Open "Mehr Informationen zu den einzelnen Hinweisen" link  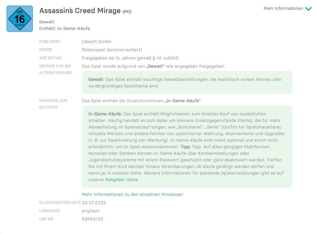pos(132,194)
